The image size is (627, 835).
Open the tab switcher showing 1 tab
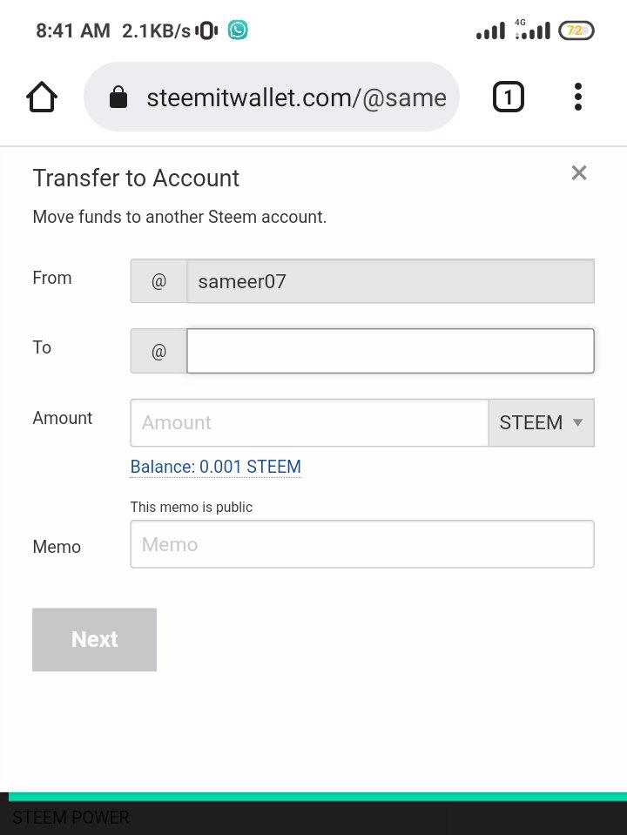[509, 97]
